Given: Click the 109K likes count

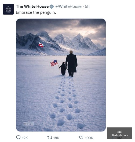Looking at the screenshot, I should 89,138.
